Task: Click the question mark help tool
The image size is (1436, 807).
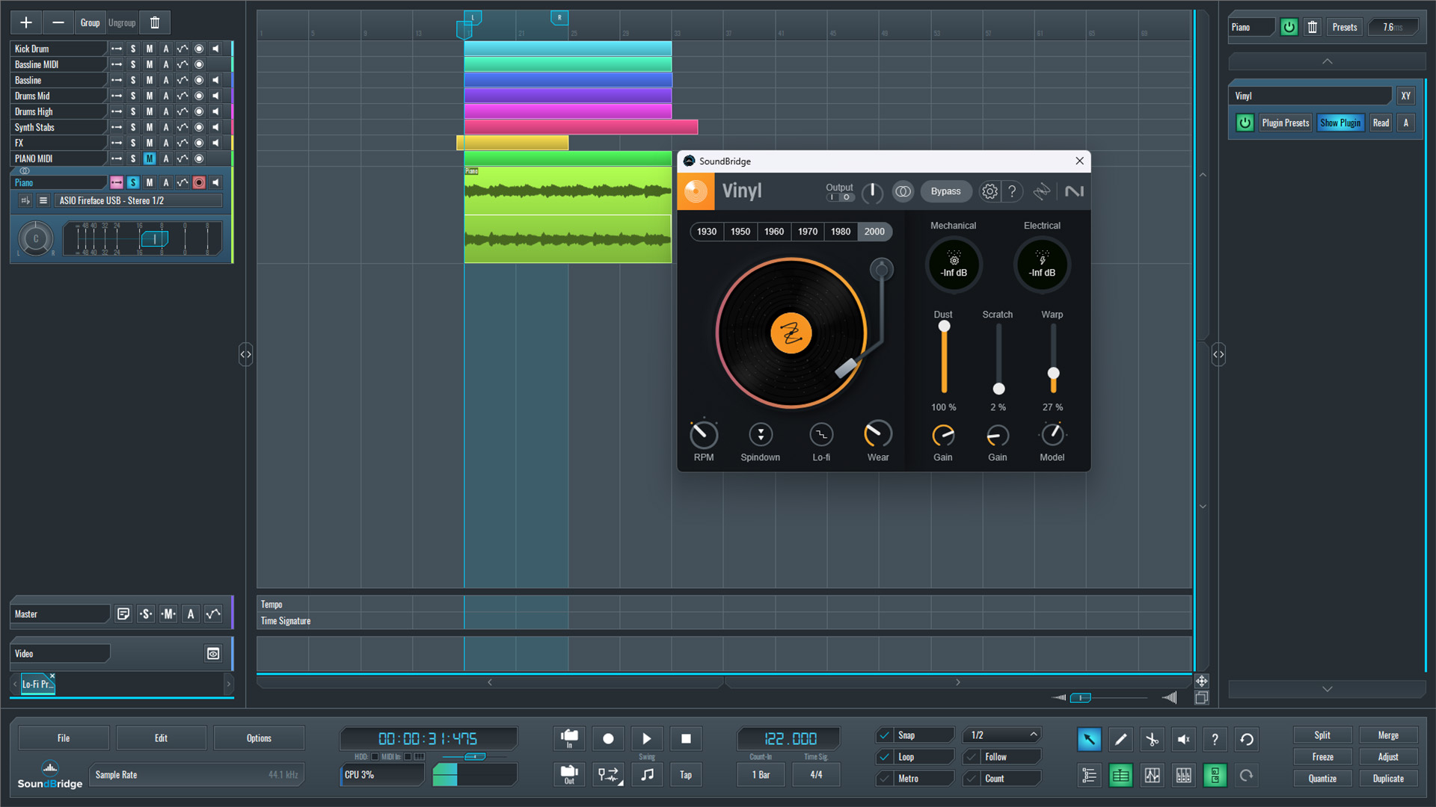Action: coord(1215,739)
